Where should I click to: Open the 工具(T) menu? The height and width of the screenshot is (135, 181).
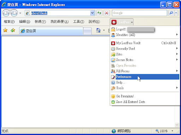(78, 22)
